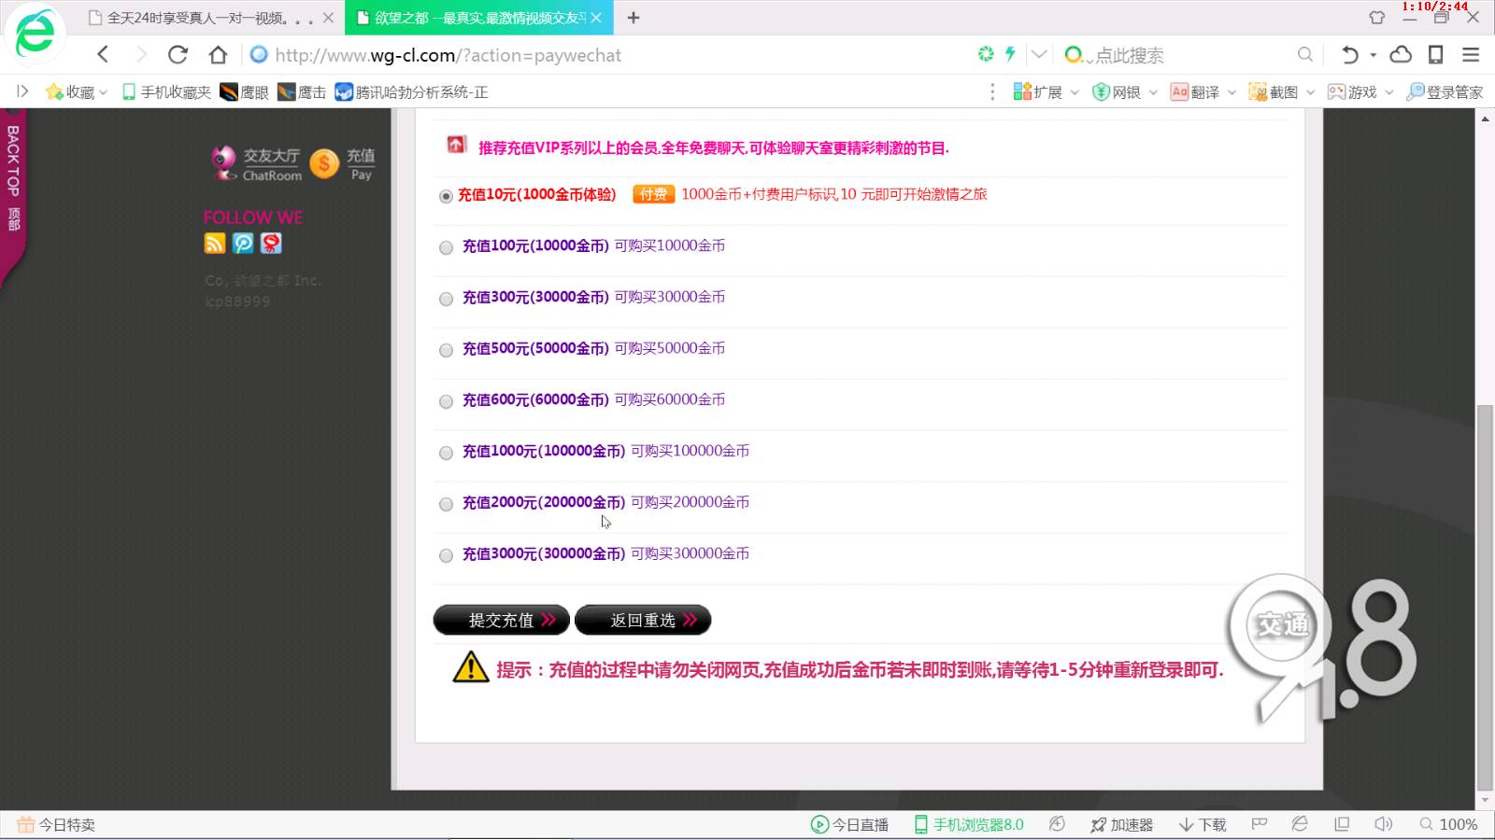The height and width of the screenshot is (840, 1495).
Task: Open the cloud sync icon in toolbar
Action: click(1401, 55)
